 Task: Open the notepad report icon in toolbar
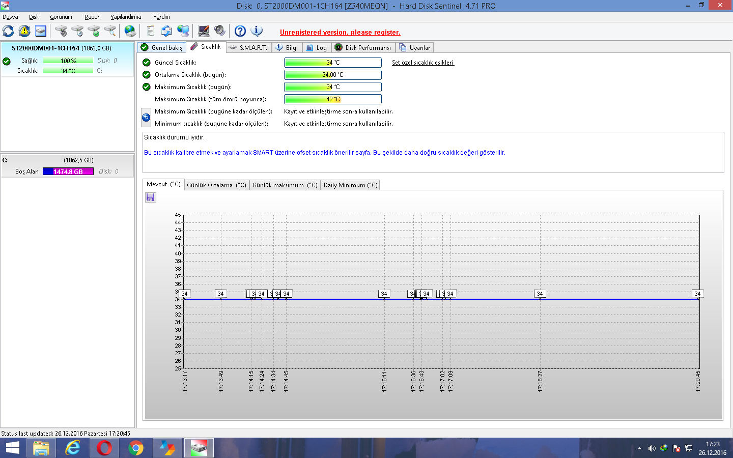150,31
